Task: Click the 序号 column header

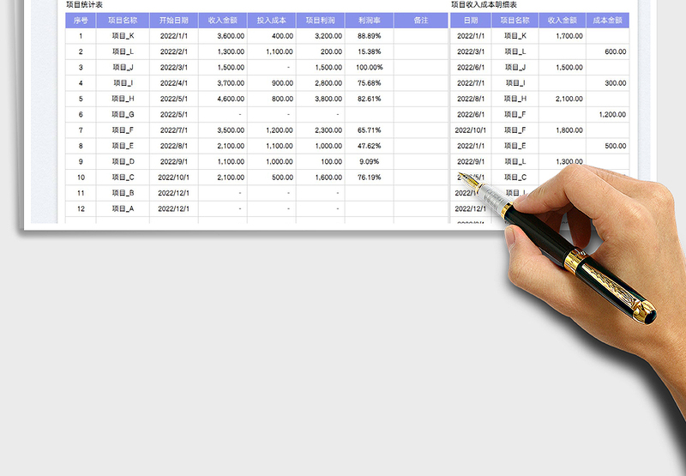Action: pyautogui.click(x=81, y=20)
